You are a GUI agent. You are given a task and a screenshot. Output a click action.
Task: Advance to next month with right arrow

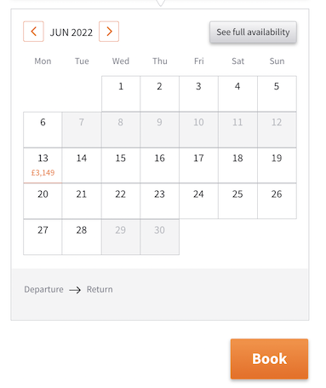coord(109,32)
